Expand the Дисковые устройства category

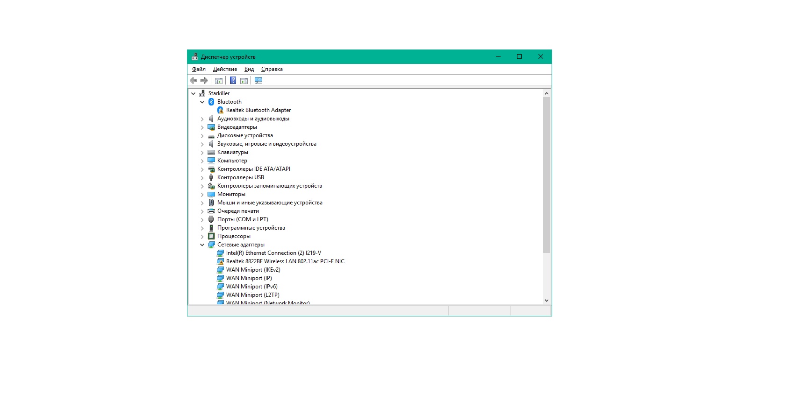(x=202, y=136)
